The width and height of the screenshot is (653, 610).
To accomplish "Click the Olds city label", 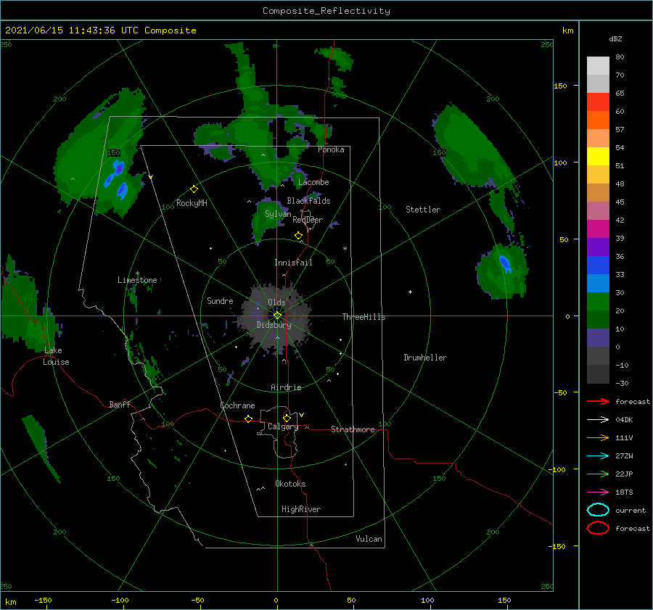I will coord(276,302).
